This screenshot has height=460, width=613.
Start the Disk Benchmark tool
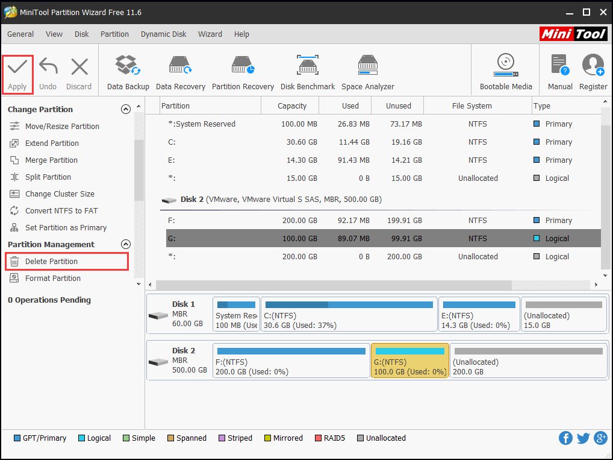click(308, 73)
